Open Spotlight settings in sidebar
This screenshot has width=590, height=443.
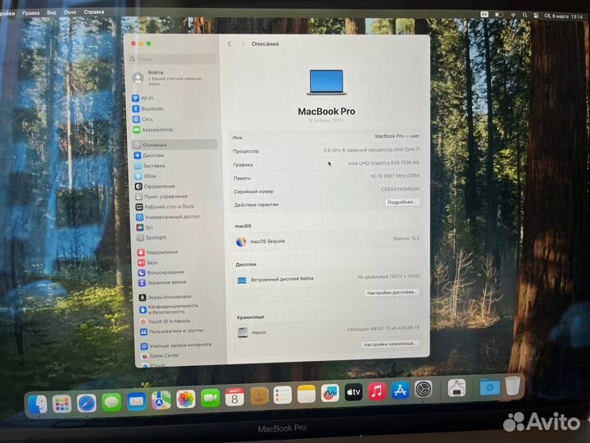point(152,237)
